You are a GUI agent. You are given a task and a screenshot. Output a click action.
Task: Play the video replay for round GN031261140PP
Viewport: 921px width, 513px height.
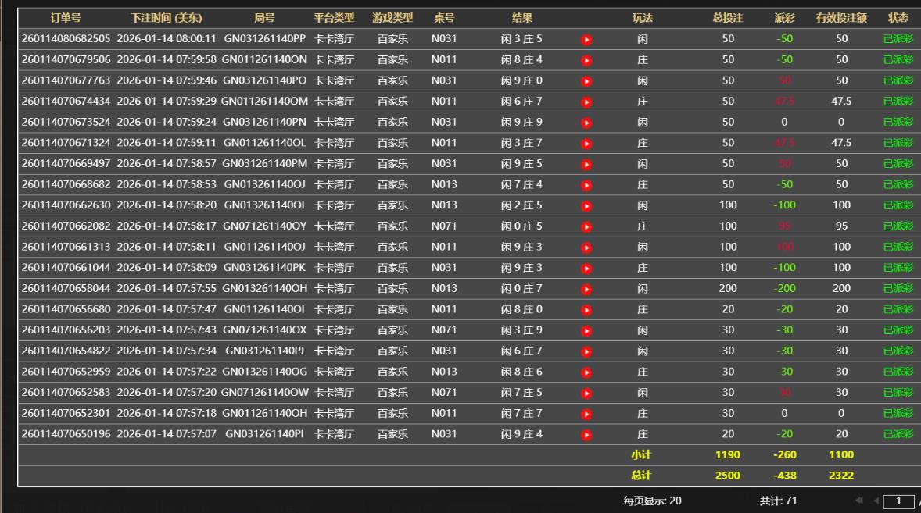pos(586,39)
